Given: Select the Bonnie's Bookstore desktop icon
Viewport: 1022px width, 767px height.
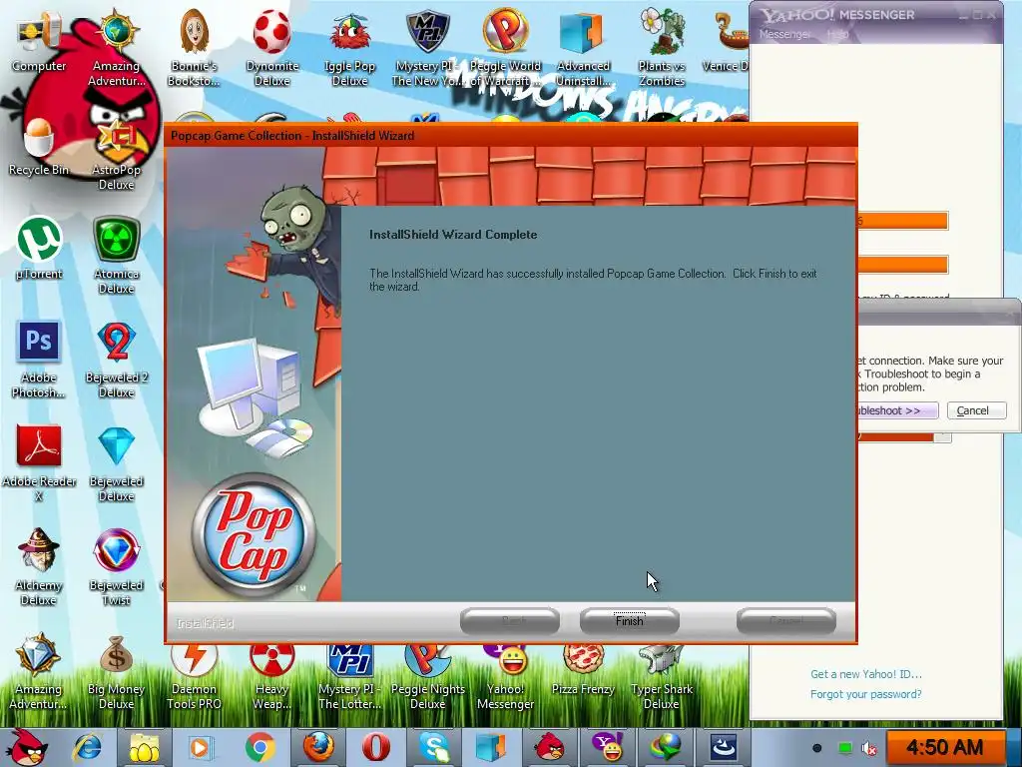Looking at the screenshot, I should [194, 49].
